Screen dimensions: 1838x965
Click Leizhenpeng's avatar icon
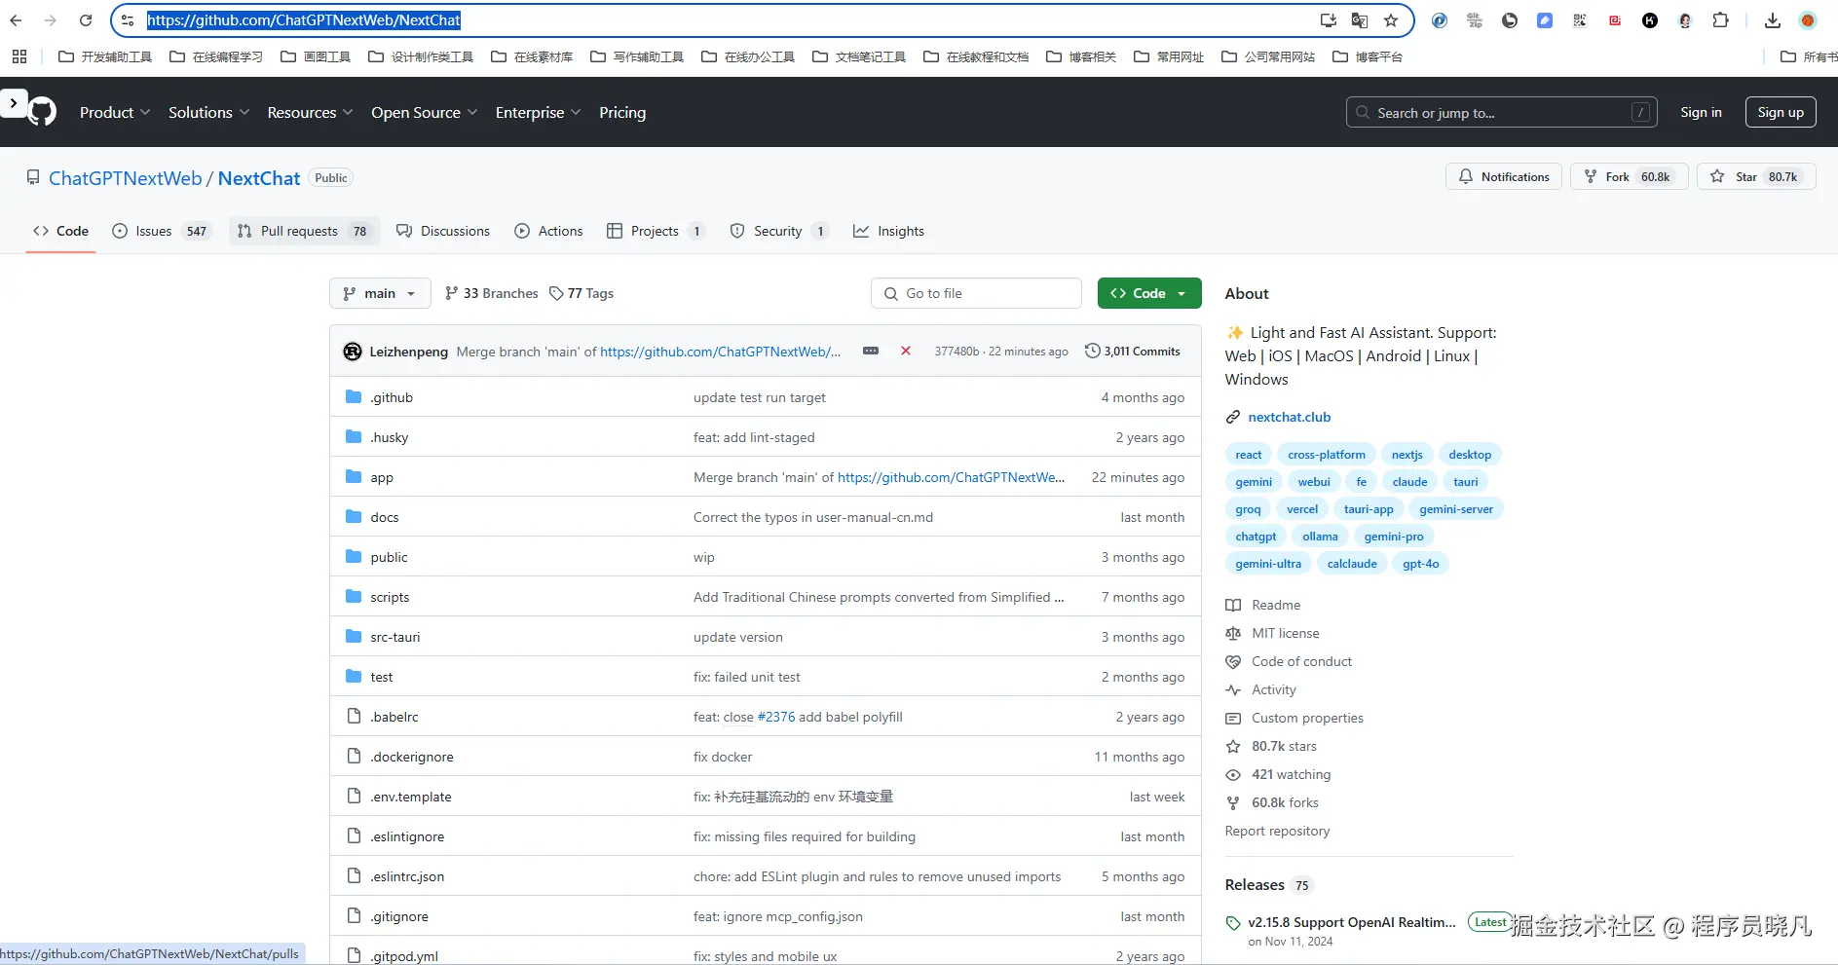tap(353, 352)
